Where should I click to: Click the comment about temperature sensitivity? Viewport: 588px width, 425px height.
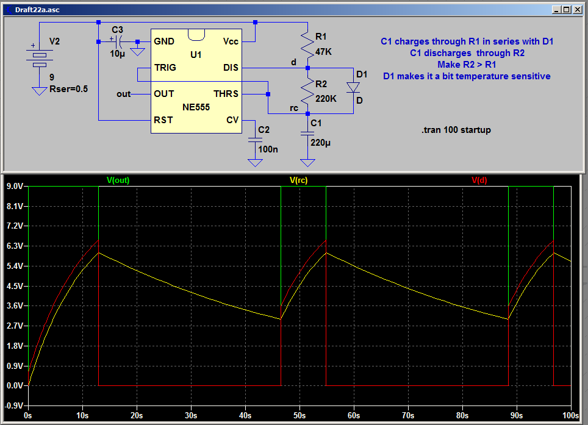coord(467,76)
